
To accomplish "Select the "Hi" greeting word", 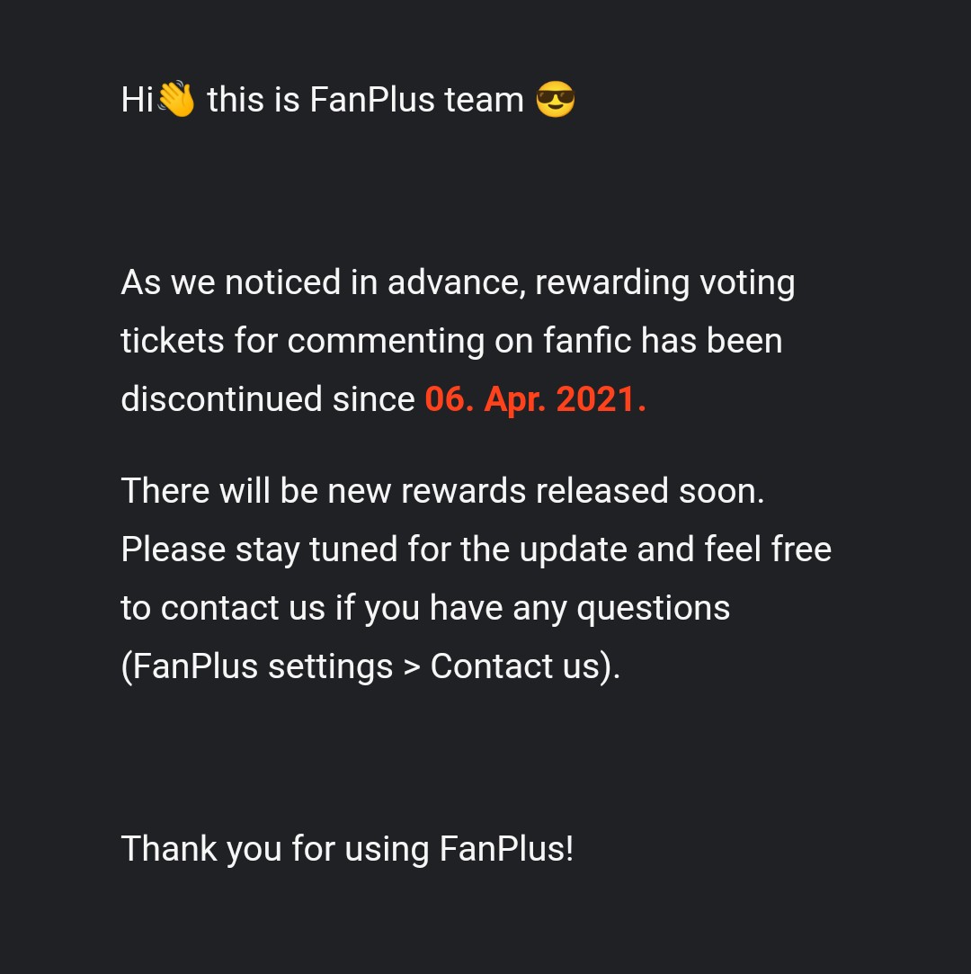I will 137,100.
